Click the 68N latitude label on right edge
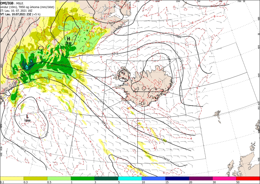Viewport: 260px width, 184px height. tap(258, 18)
